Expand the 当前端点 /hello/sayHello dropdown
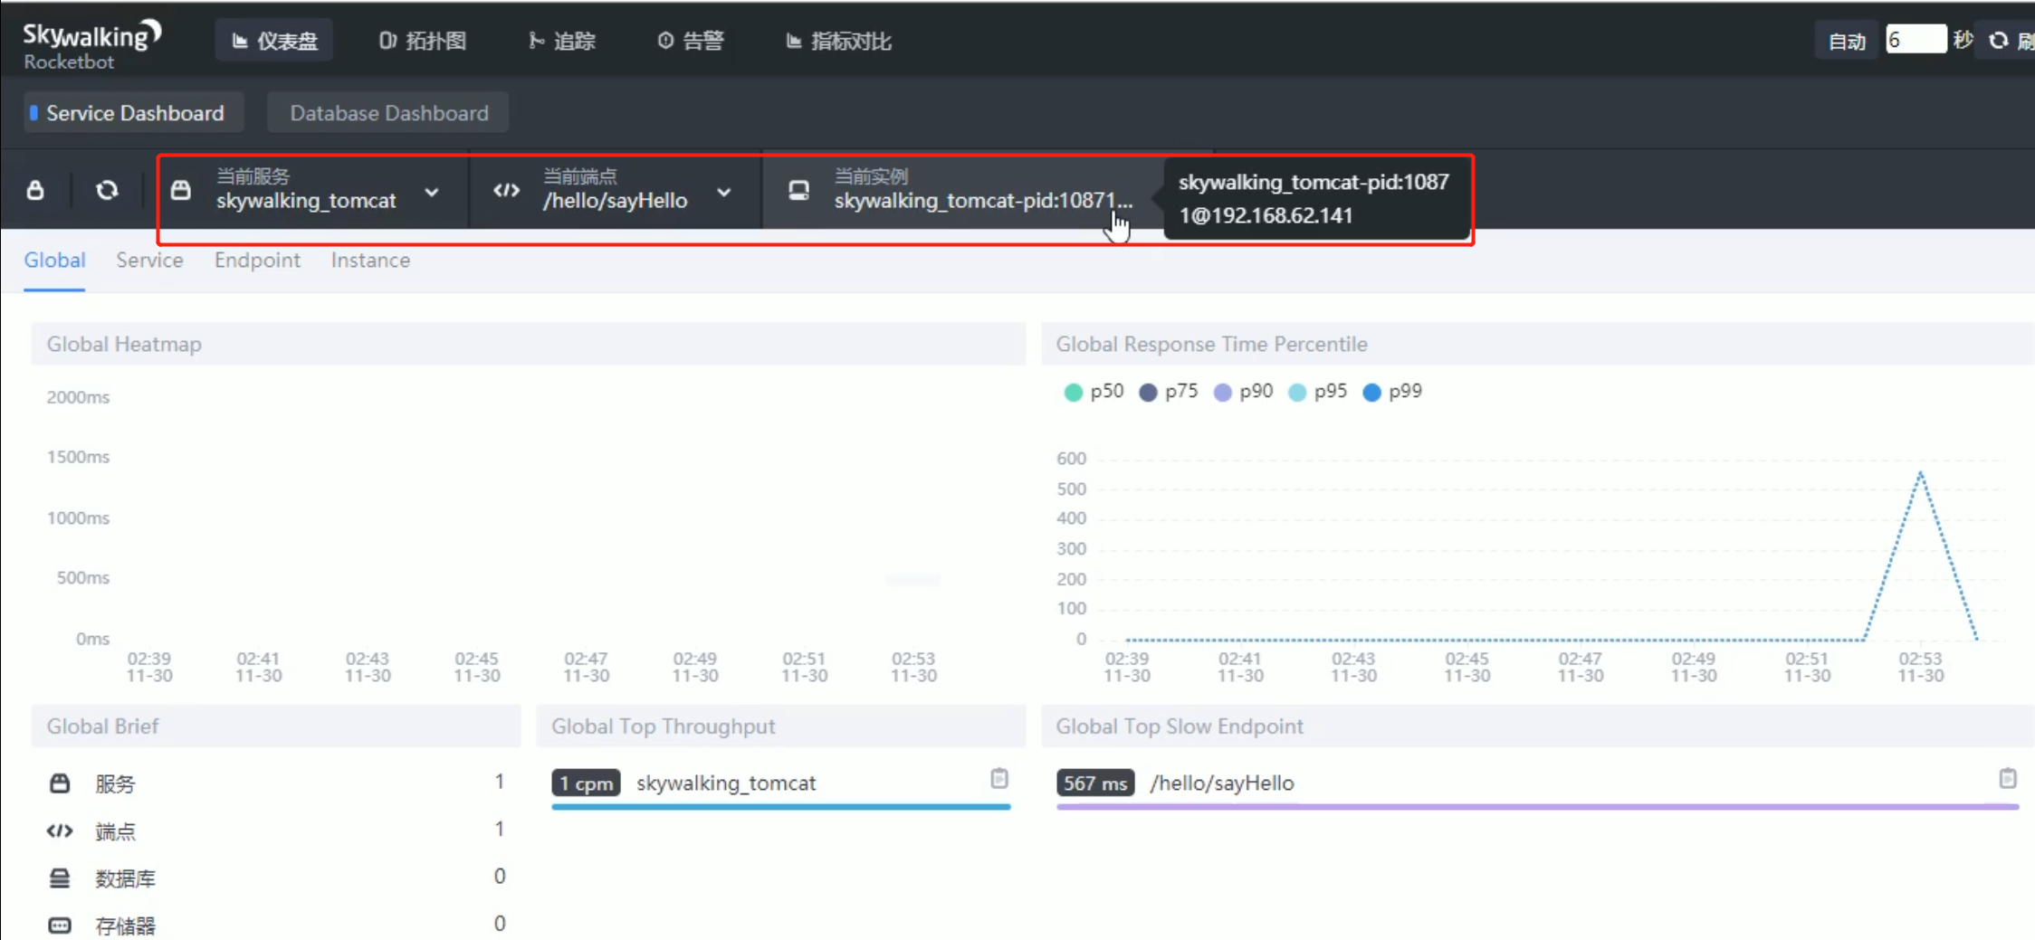The height and width of the screenshot is (940, 2035). (616, 190)
